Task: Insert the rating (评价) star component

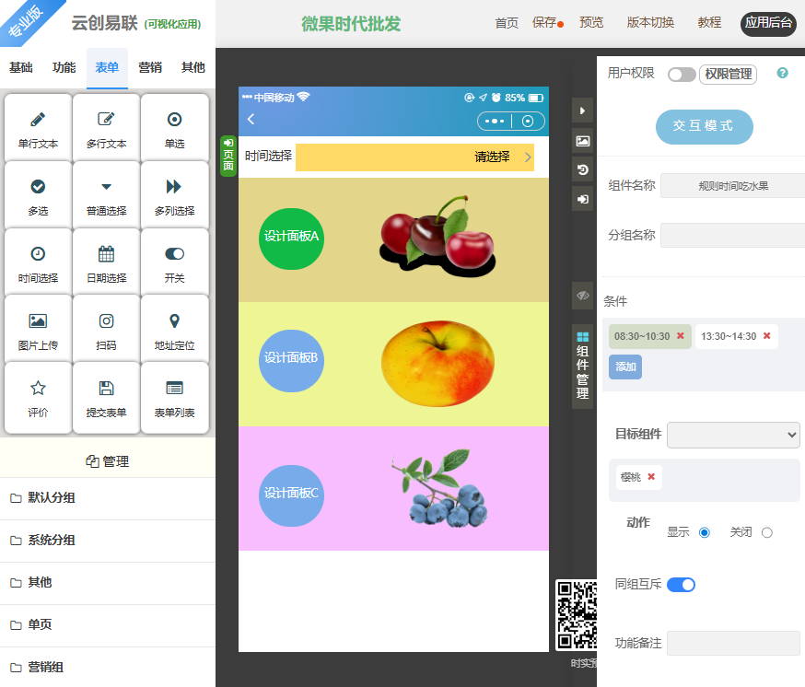Action: (x=38, y=397)
